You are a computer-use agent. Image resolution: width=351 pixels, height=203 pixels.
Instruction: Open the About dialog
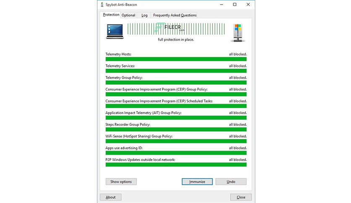(x=110, y=197)
